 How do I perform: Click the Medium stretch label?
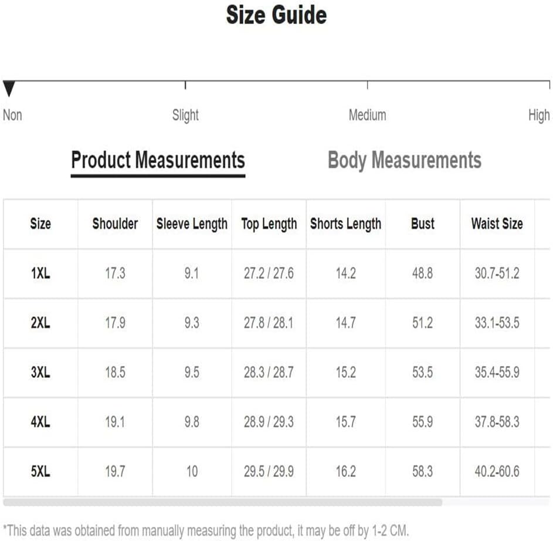pyautogui.click(x=368, y=115)
